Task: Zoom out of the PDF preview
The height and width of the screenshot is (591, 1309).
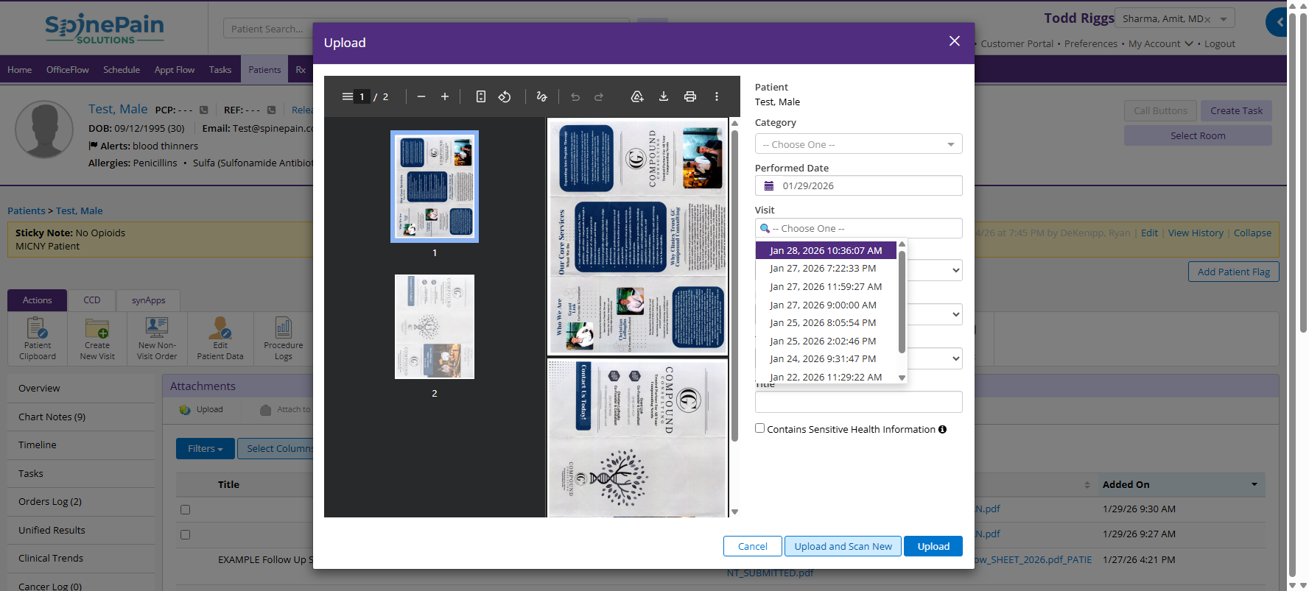Action: (421, 96)
